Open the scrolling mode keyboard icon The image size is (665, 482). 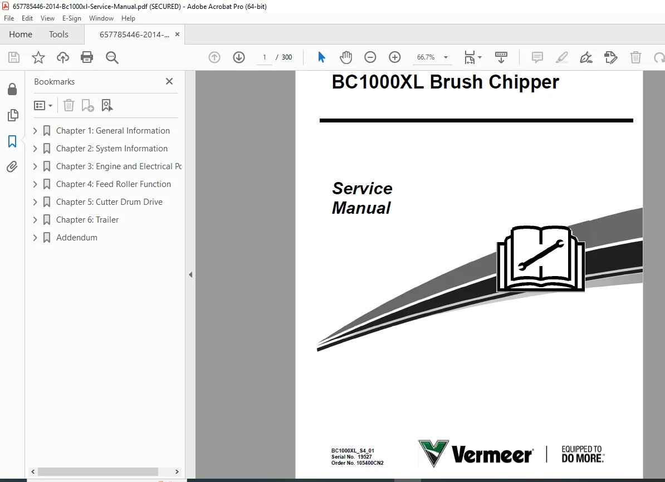(501, 57)
